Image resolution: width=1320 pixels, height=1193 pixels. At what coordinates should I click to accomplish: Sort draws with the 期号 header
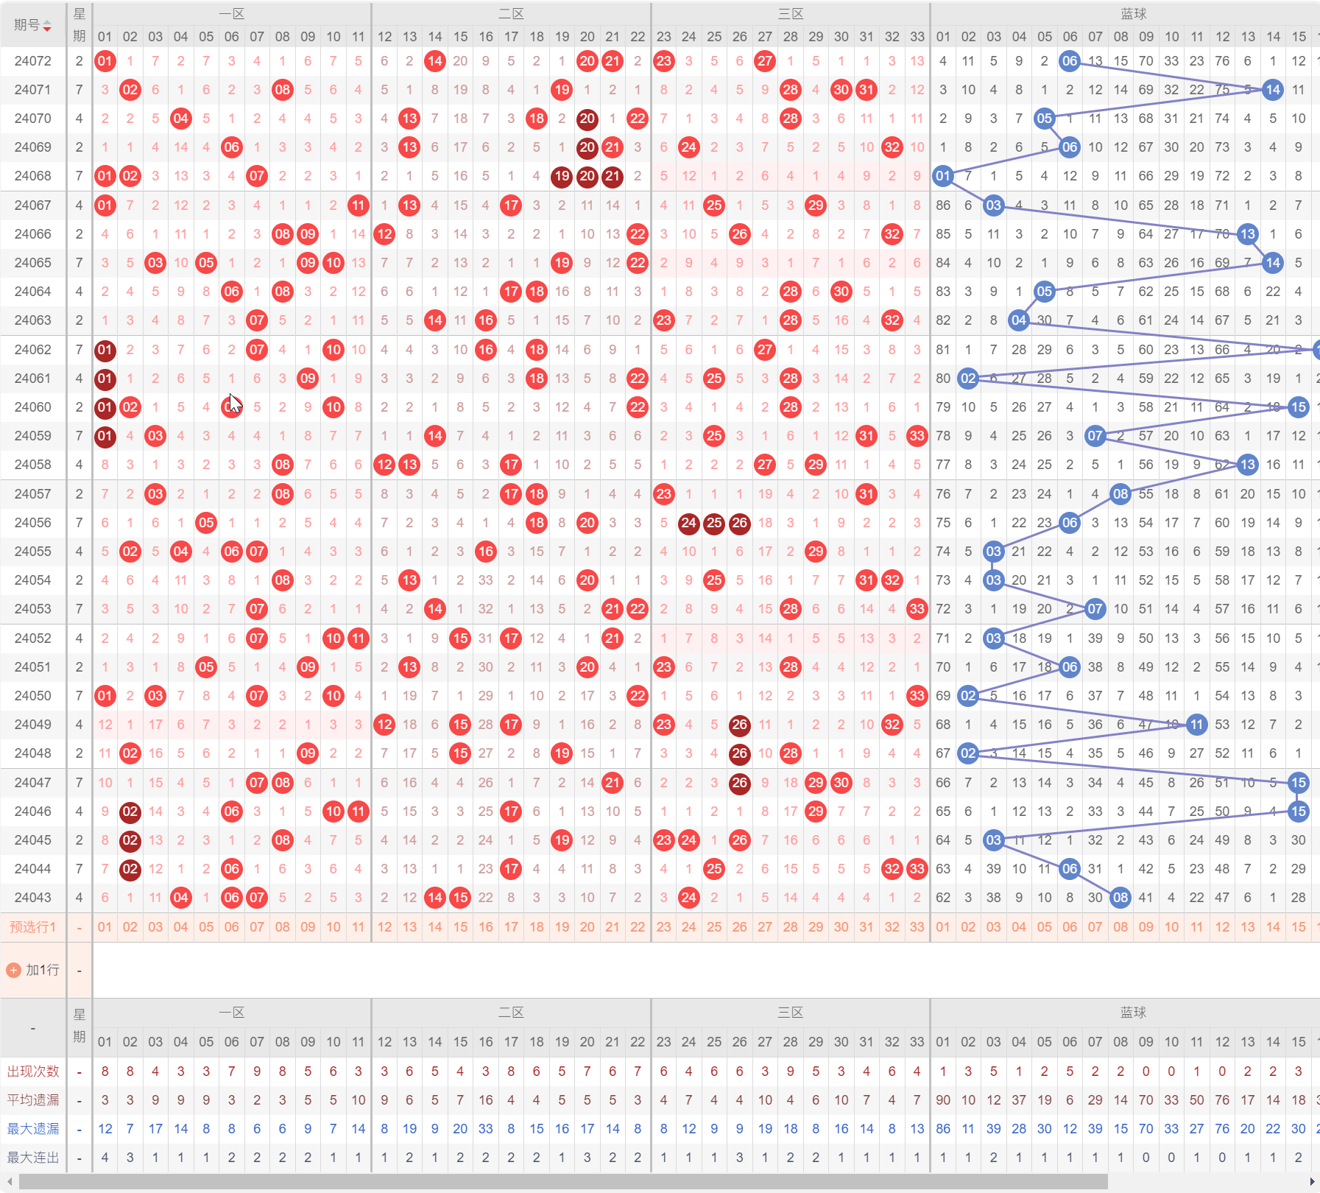(x=27, y=25)
